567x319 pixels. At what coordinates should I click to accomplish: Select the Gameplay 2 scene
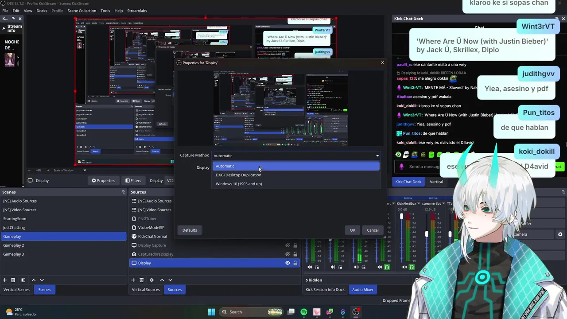pos(63,245)
